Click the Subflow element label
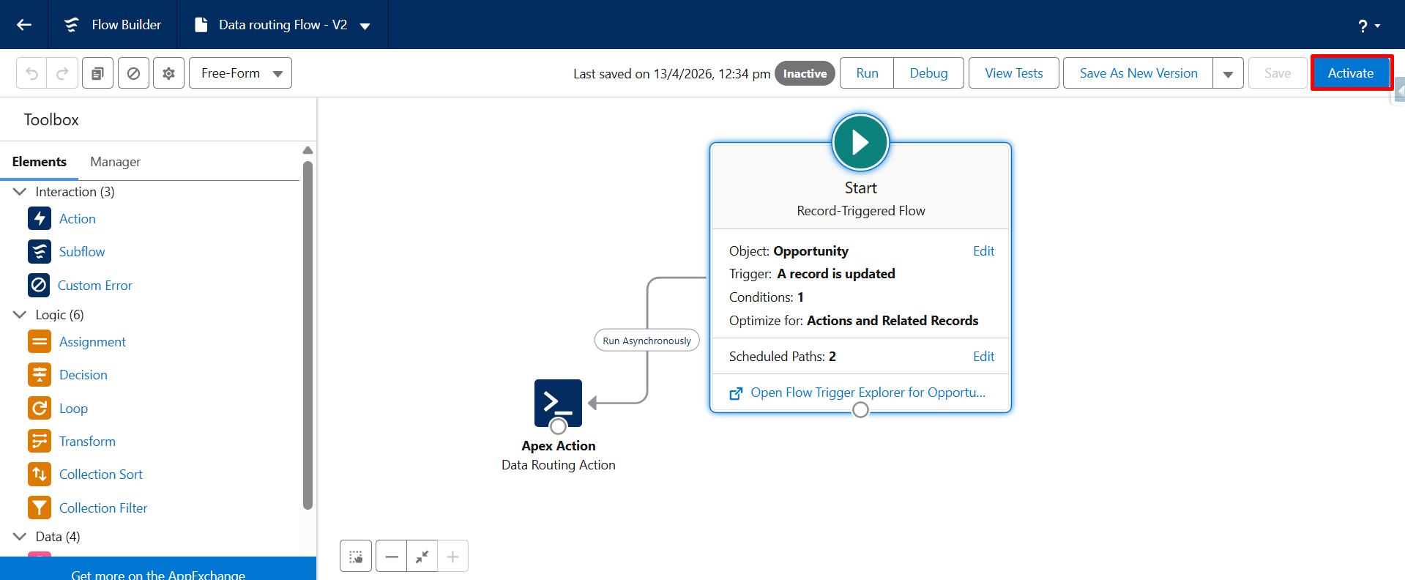1405x580 pixels. [x=82, y=252]
